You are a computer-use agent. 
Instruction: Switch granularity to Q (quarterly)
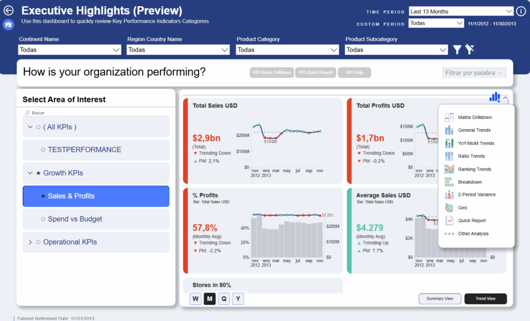tap(224, 299)
